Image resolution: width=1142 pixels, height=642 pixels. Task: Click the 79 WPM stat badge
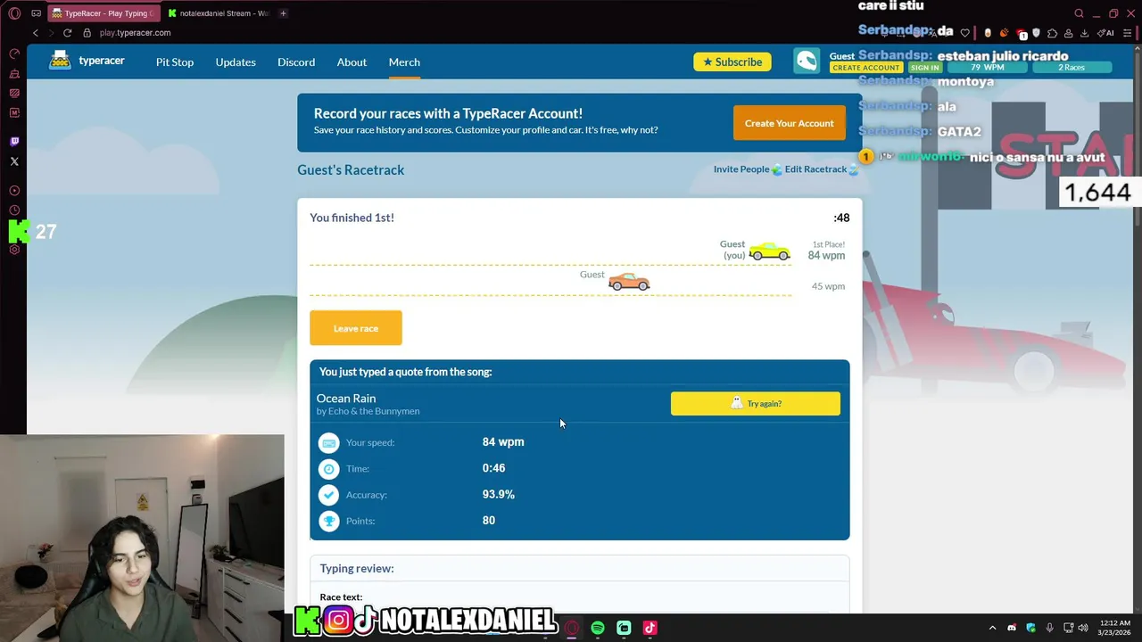(x=987, y=68)
